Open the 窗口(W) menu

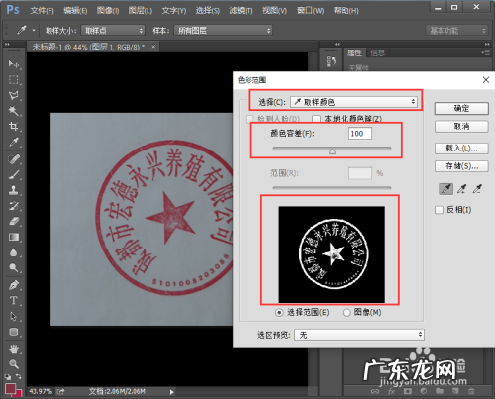(310, 11)
